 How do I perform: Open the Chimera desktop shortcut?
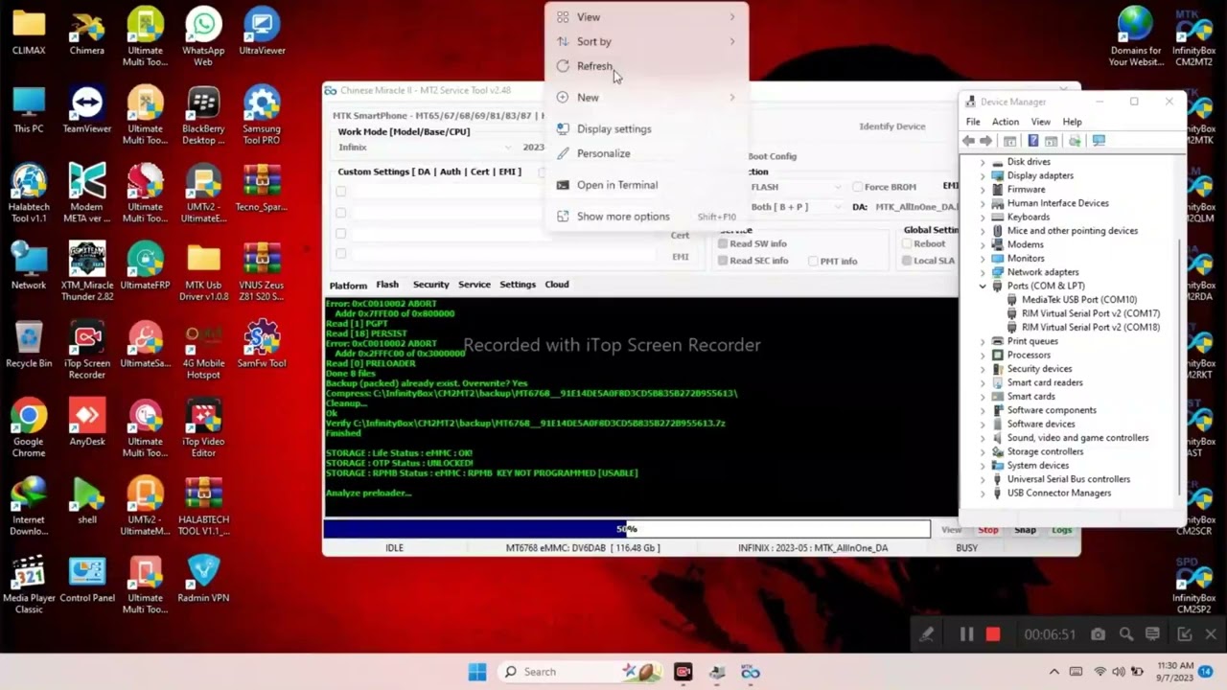pyautogui.click(x=86, y=32)
